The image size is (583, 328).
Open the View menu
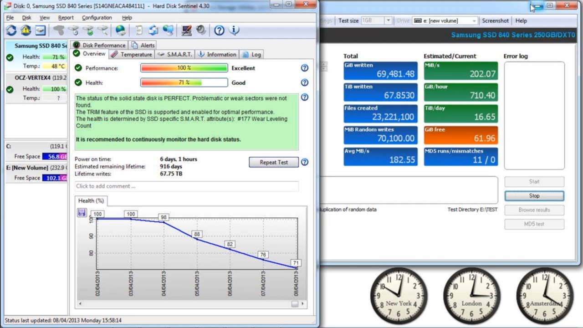[45, 18]
